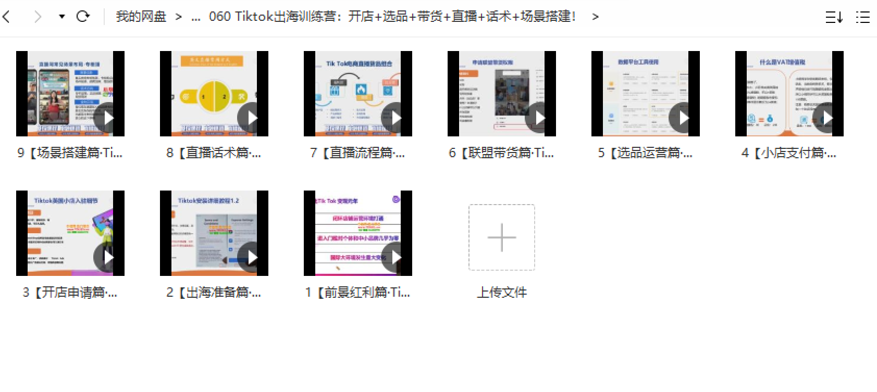
Task: Select file name 2【出海准备篇·...
Action: (x=214, y=292)
